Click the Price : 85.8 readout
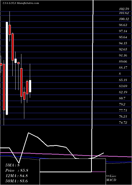The width and height of the screenshot is (132, 185). 17,170
